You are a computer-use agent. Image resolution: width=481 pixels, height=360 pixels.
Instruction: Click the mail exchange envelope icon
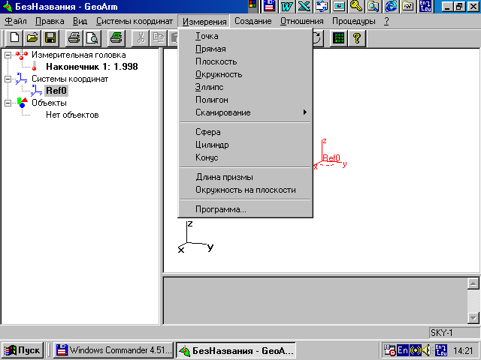pyautogui.click(x=322, y=6)
